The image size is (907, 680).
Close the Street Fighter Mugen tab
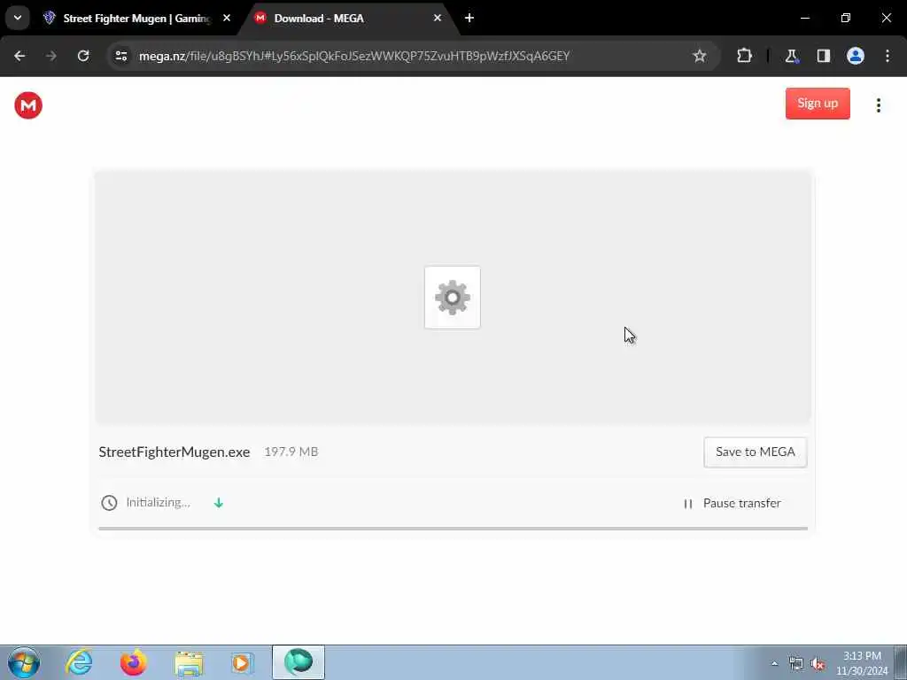pos(227,19)
